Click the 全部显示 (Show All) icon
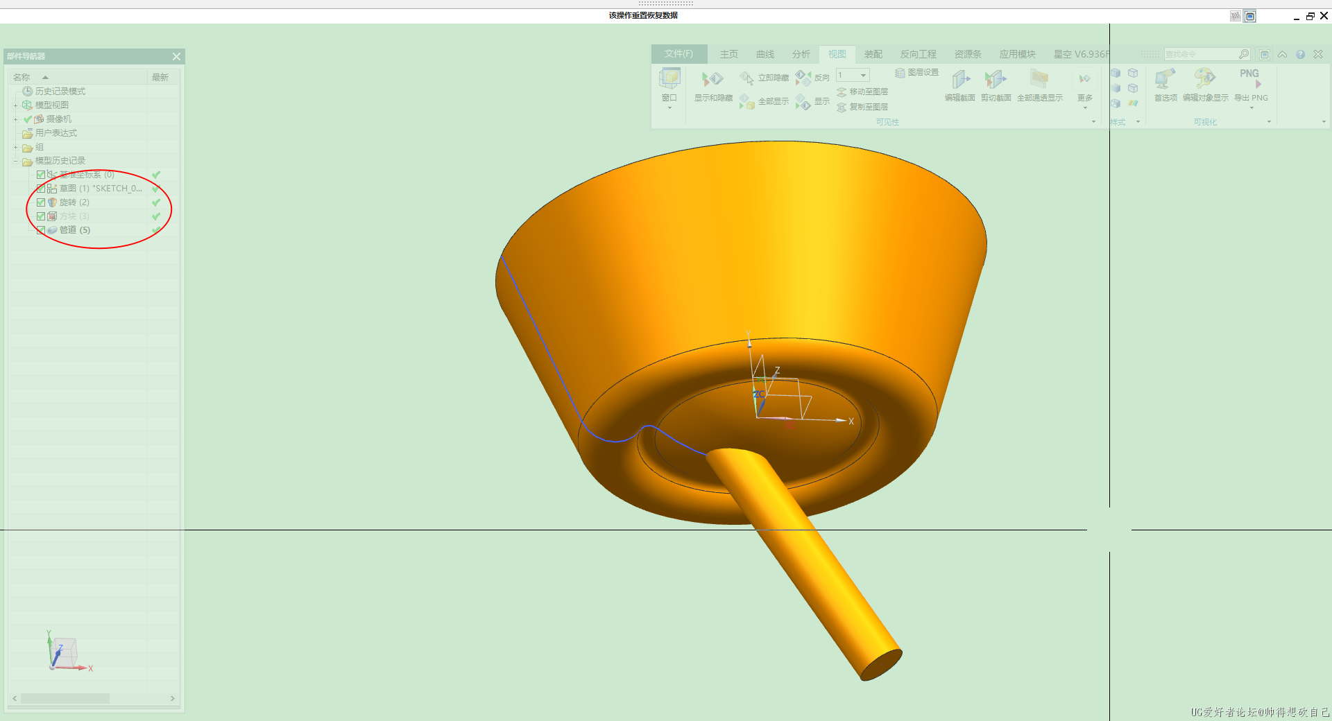1332x721 pixels. pyautogui.click(x=746, y=102)
